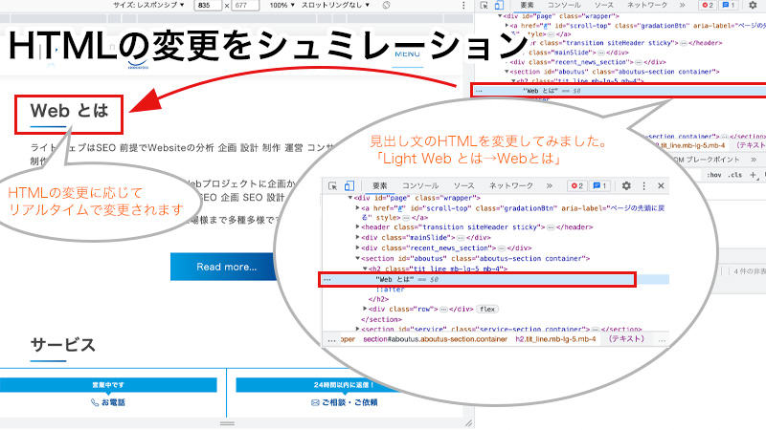Viewport: 766px width, 430px height.
Task: Open the ソース tab in the enlarged DevTools
Action: 463,185
